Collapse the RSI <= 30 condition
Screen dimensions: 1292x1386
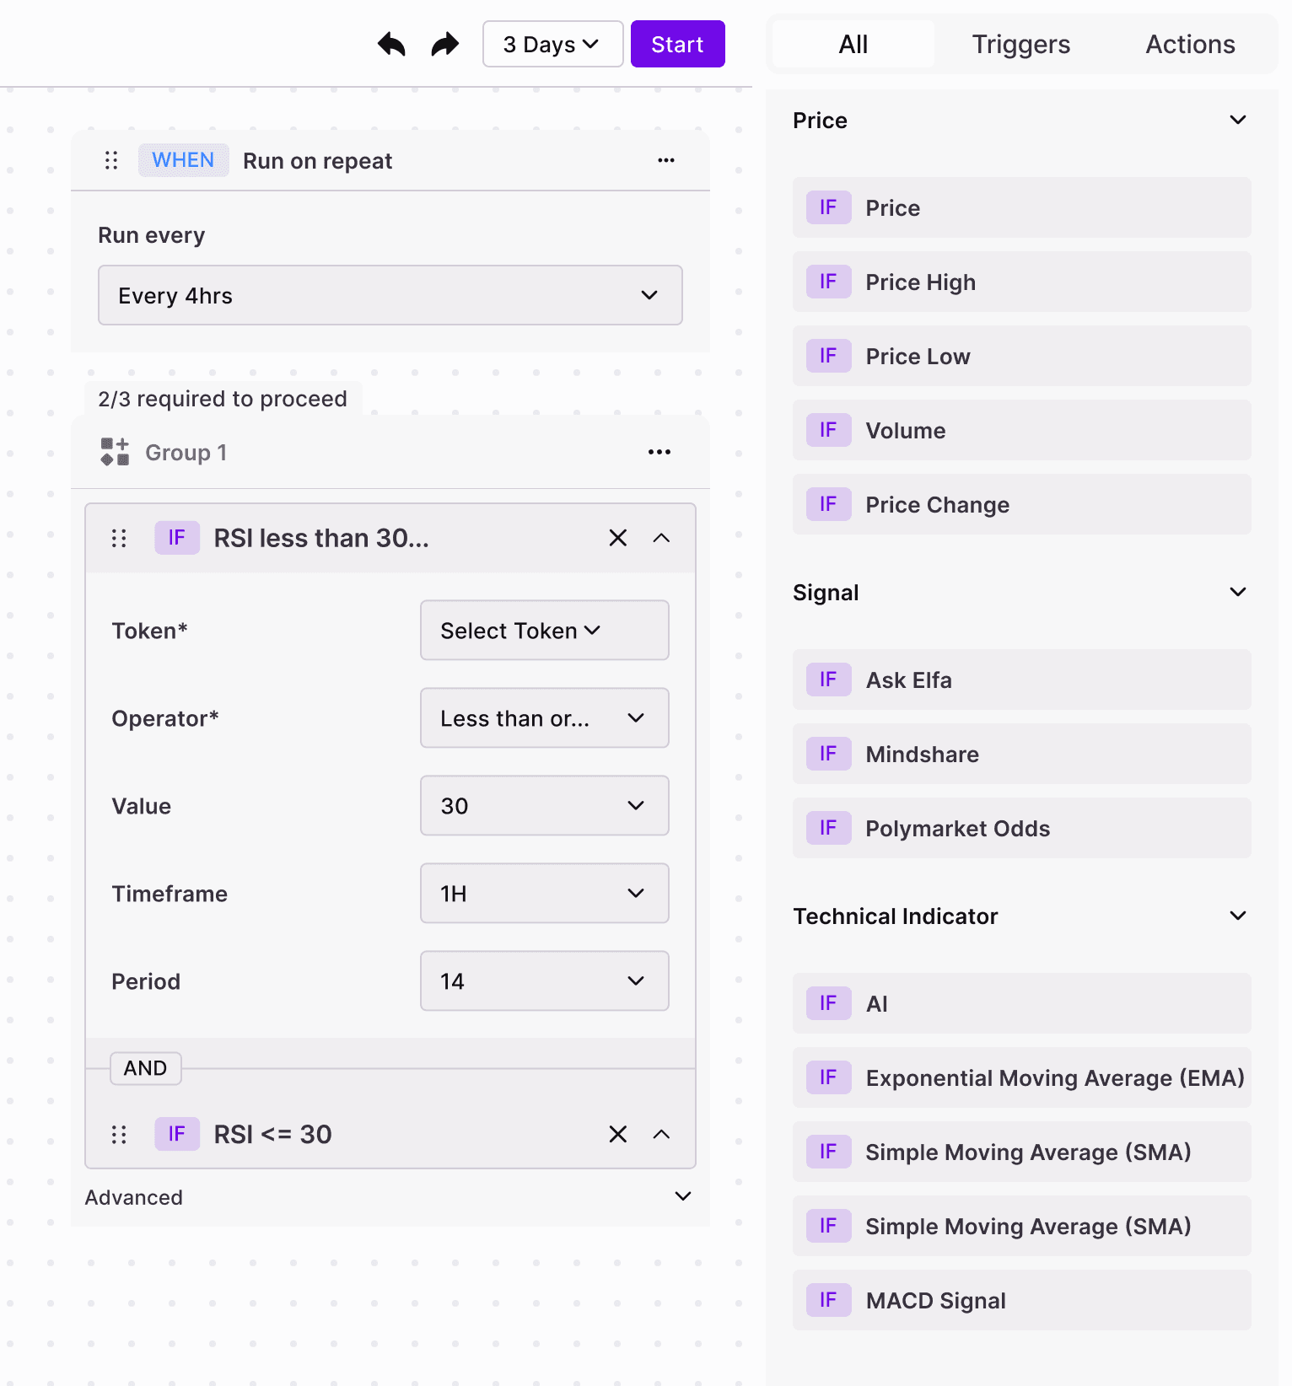point(661,1134)
